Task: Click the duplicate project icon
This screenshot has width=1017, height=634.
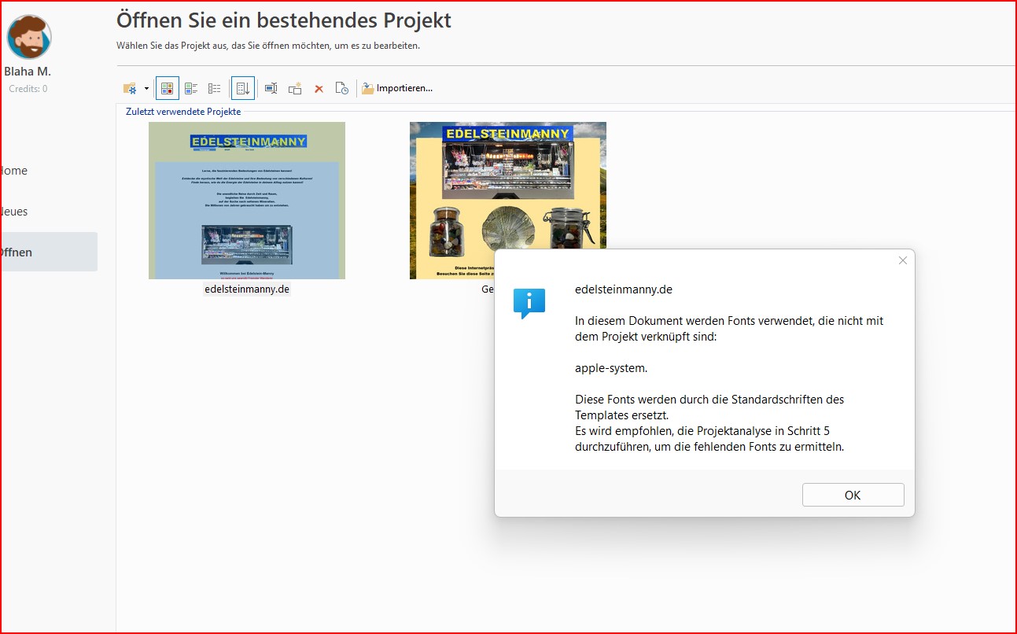Action: [295, 88]
